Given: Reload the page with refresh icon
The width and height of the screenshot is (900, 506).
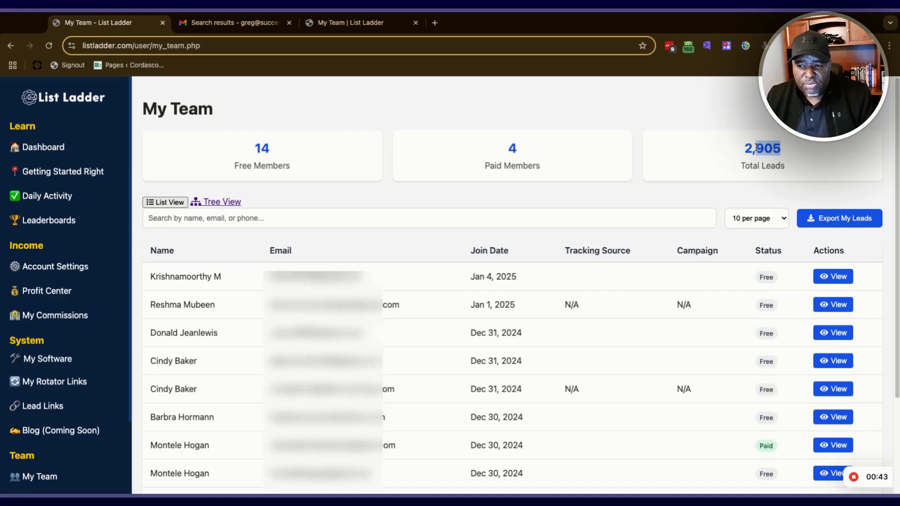Looking at the screenshot, I should coord(49,45).
